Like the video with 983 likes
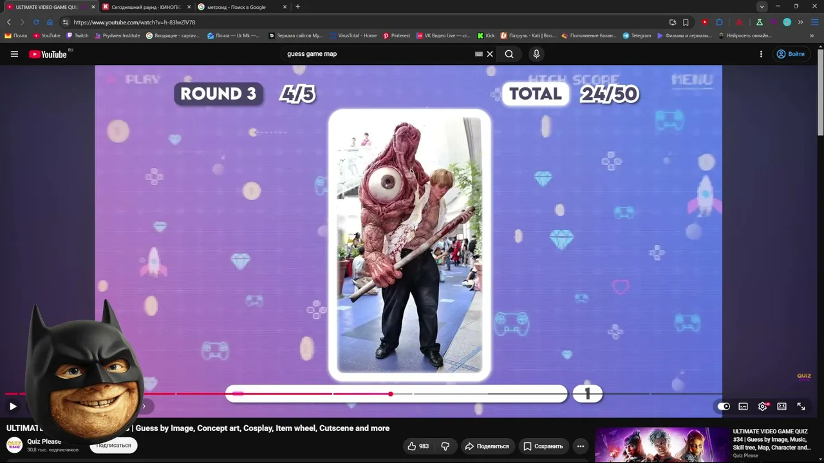Viewport: 824px width, 463px height. click(x=418, y=446)
